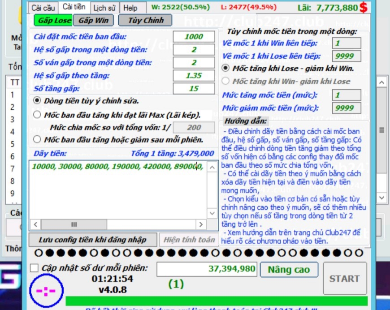Click the Cài đặt mốc tiền ban đầu field
The height and width of the screenshot is (310, 390).
click(194, 37)
